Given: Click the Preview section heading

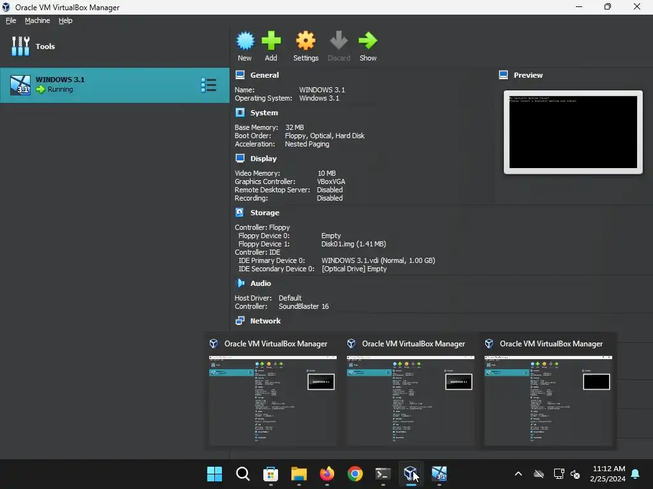Looking at the screenshot, I should click(528, 75).
